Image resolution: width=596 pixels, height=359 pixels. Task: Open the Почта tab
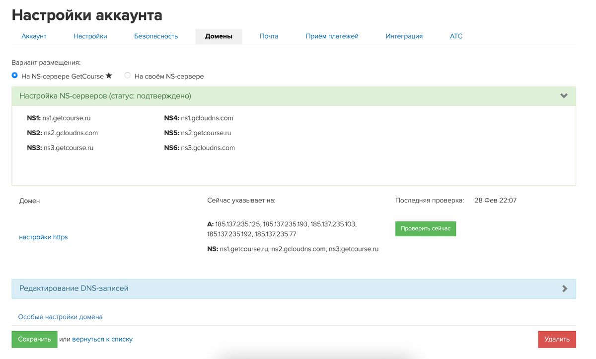[x=269, y=36]
